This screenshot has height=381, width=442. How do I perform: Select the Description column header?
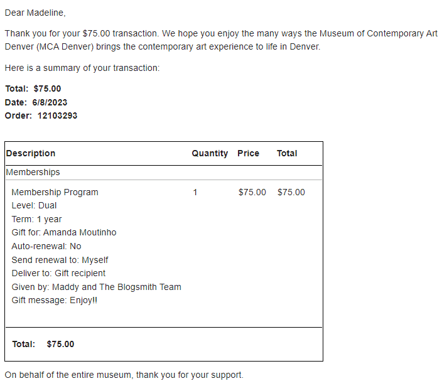31,153
